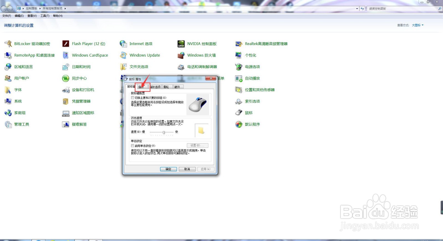Open 查看方式 大图标 dropdown

[x=418, y=25]
